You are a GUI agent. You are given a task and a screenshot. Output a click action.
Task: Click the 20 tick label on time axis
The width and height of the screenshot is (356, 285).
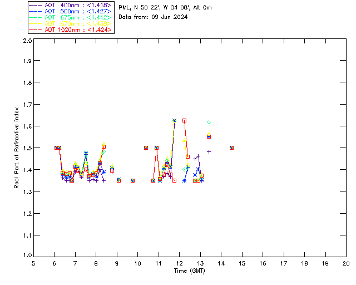346,263
